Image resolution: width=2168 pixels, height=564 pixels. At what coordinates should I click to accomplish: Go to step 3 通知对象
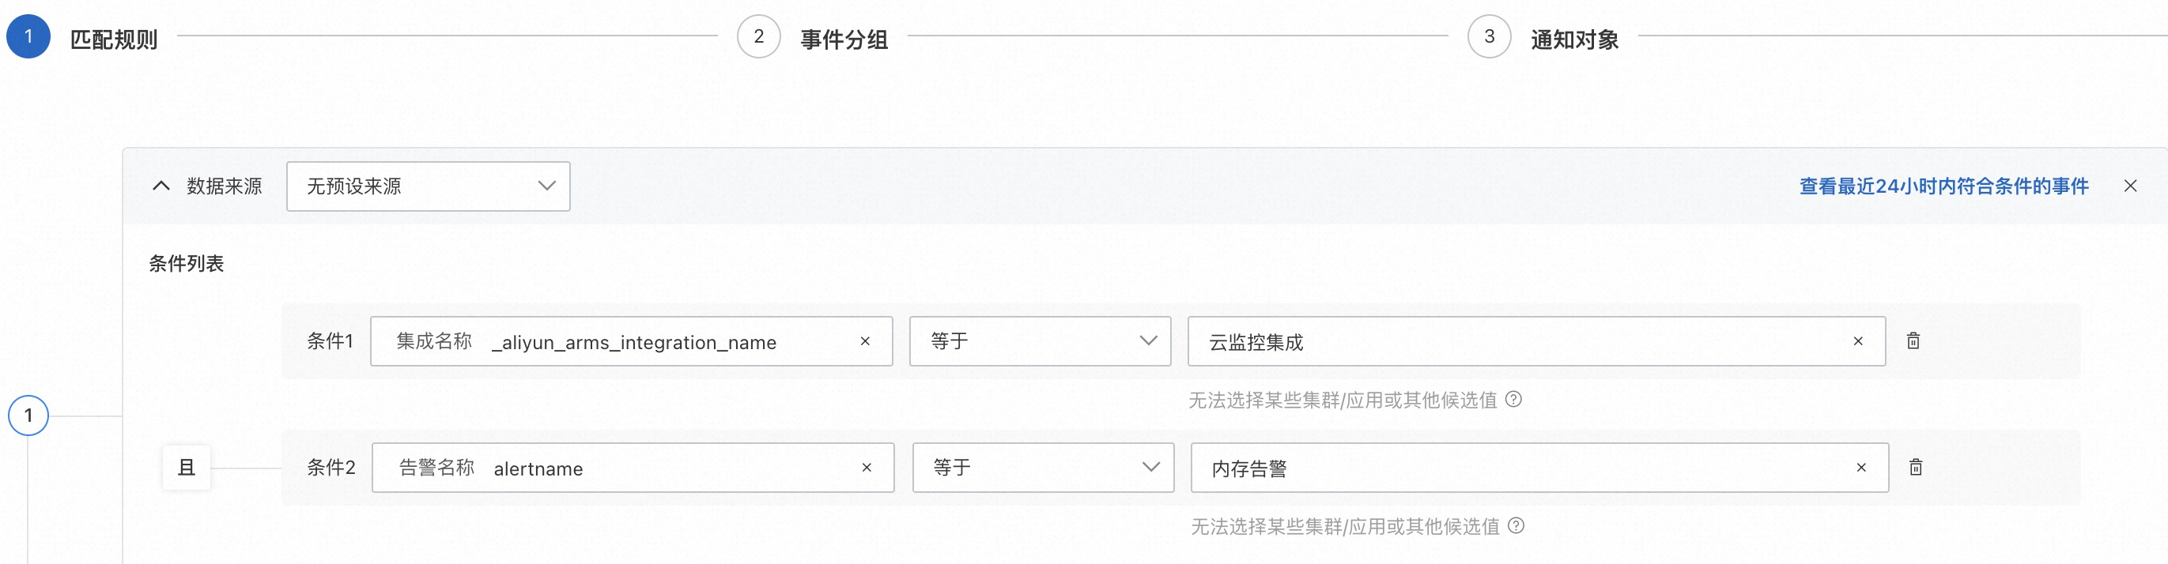point(1489,37)
